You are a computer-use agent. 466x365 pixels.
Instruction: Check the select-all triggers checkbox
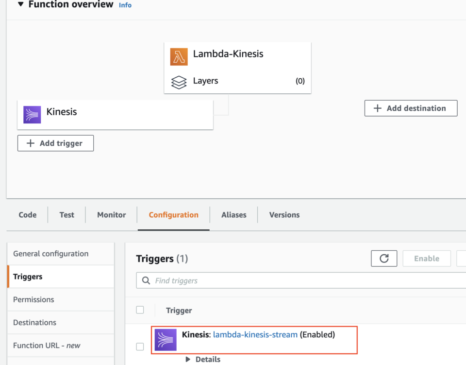click(140, 310)
